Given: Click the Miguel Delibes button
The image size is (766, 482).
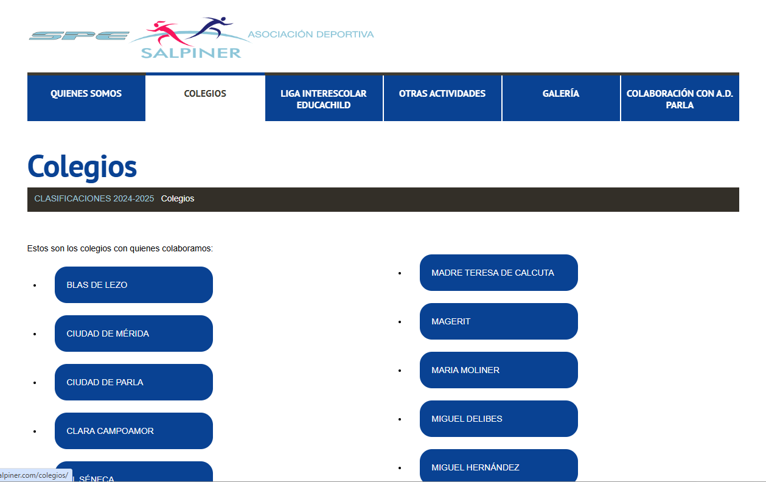Looking at the screenshot, I should 499,419.
